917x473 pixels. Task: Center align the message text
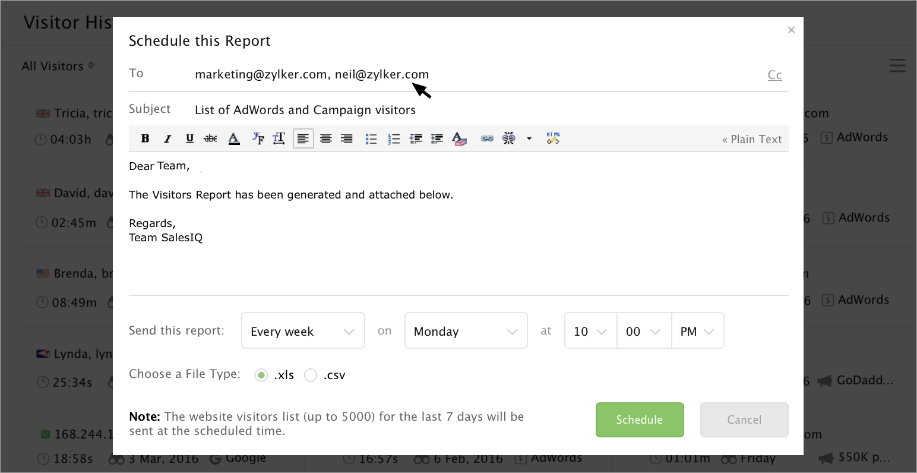pos(325,138)
